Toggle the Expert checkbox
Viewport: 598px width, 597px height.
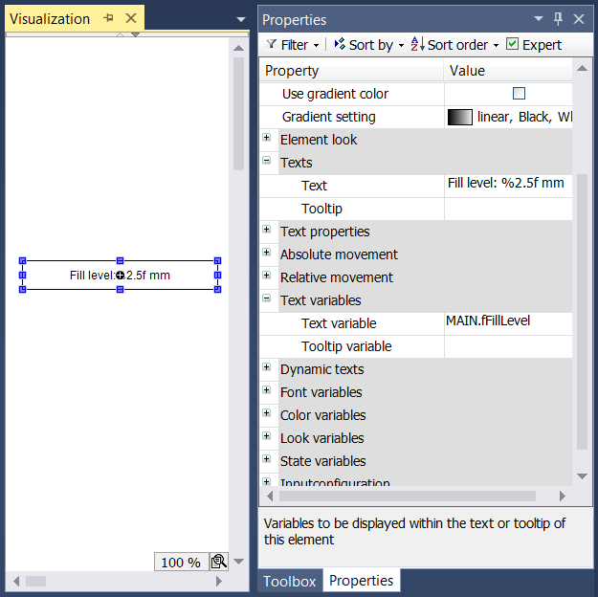coord(512,44)
